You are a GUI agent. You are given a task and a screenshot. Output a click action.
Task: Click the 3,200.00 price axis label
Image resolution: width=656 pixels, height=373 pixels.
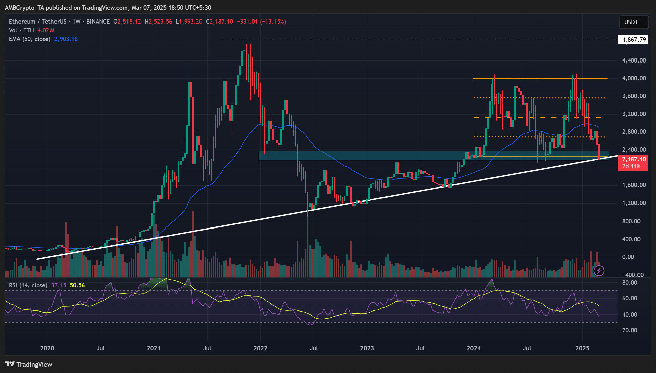coord(634,114)
